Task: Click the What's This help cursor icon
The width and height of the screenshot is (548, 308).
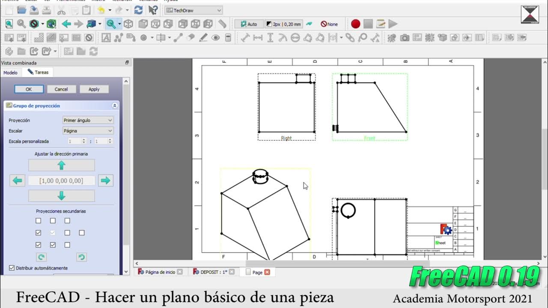Action: point(153,10)
